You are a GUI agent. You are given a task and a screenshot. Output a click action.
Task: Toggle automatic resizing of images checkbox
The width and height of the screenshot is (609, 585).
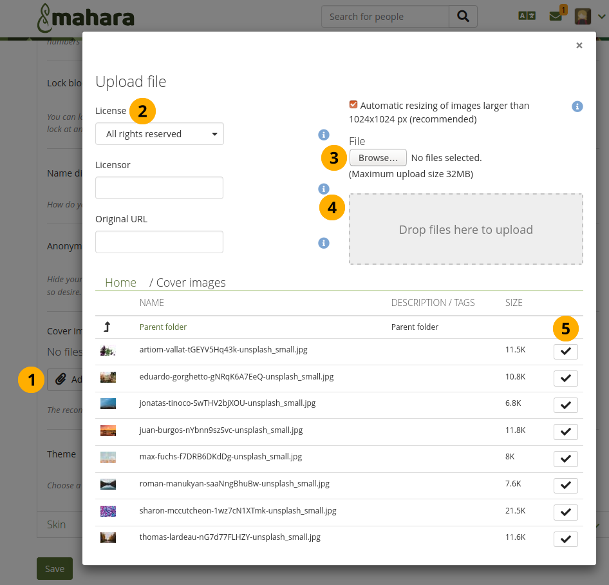click(353, 104)
